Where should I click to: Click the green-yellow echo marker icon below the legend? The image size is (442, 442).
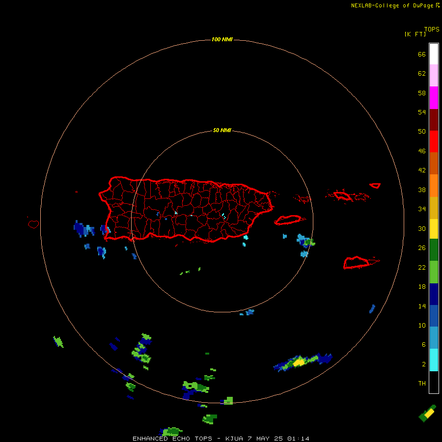click(x=427, y=413)
